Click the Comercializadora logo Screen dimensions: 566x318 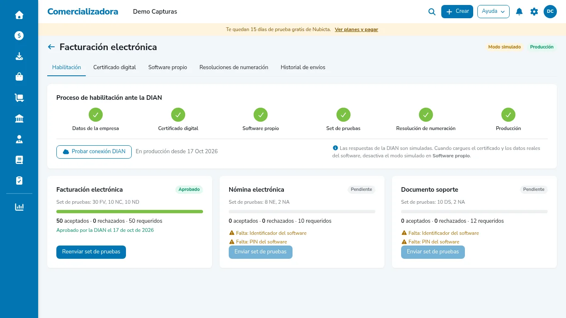(x=83, y=12)
